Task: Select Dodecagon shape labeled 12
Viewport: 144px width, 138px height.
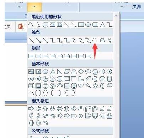Action: 38,79
